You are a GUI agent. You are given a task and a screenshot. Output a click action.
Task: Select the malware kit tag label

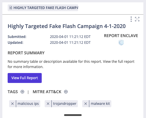(100, 104)
